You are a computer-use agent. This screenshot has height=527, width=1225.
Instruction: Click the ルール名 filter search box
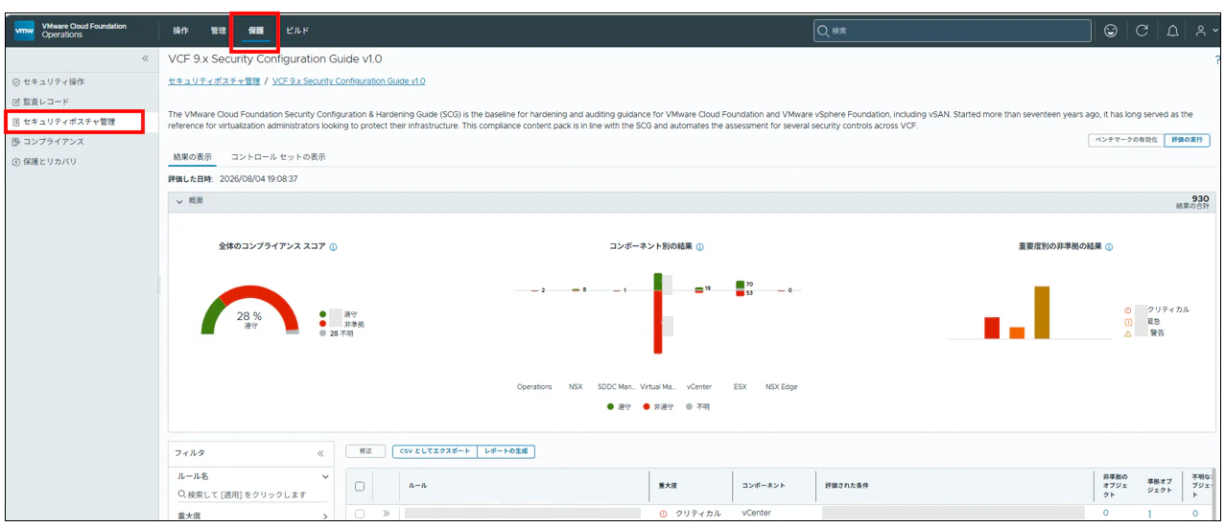251,494
